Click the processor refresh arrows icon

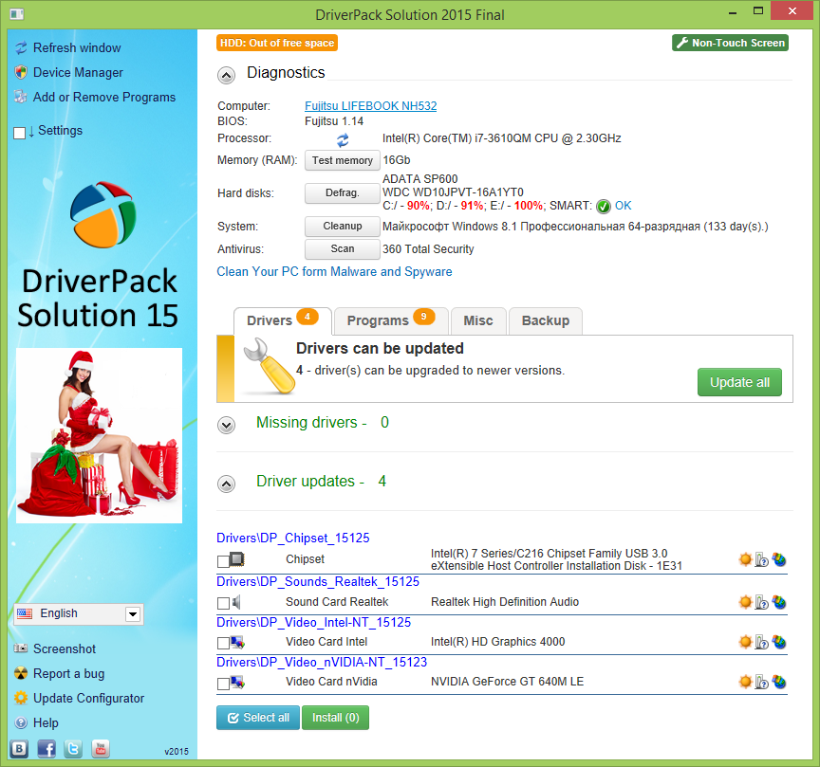pos(343,139)
